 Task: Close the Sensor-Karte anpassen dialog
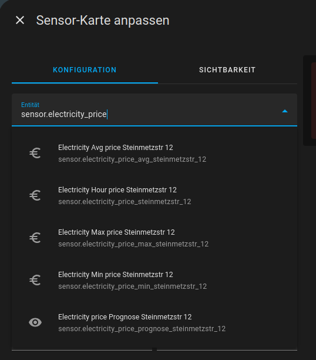(x=20, y=20)
